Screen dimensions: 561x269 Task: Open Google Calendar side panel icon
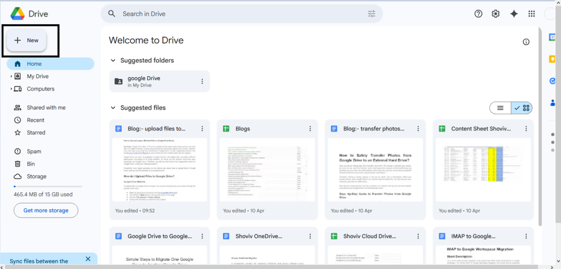[553, 37]
